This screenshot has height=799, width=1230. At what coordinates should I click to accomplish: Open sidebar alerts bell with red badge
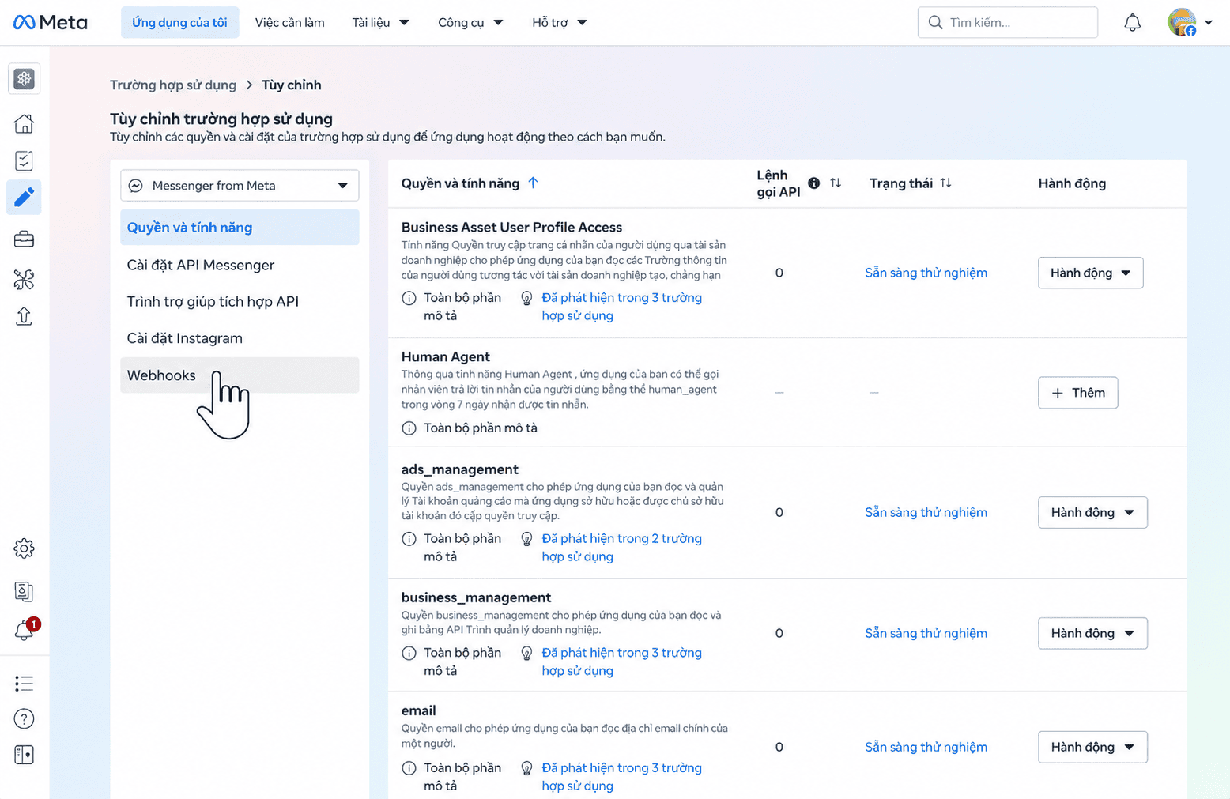click(25, 629)
